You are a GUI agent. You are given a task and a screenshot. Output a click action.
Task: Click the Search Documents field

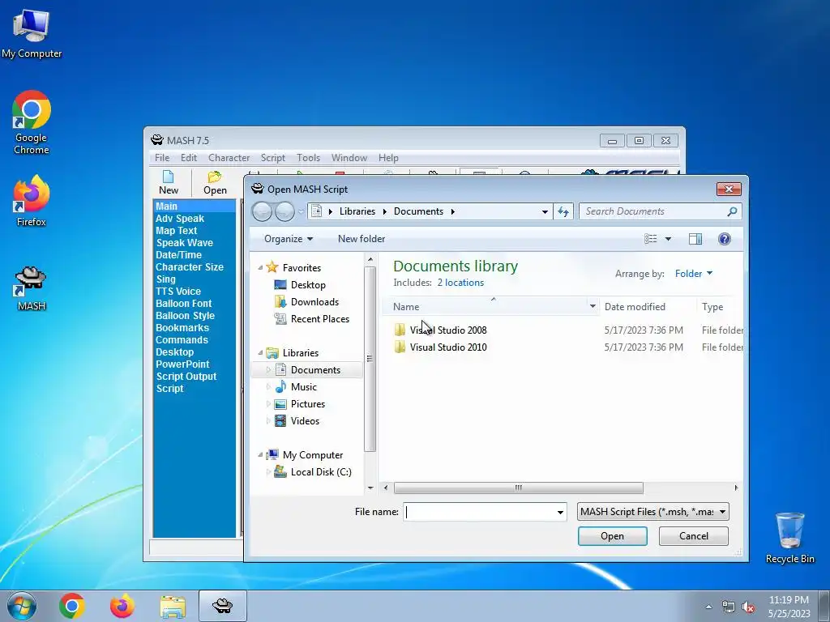[x=653, y=211]
